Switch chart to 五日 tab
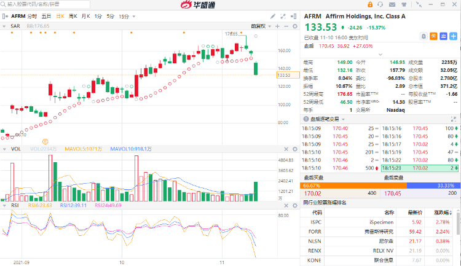Screen dimensions: 461x266 tap(46, 16)
